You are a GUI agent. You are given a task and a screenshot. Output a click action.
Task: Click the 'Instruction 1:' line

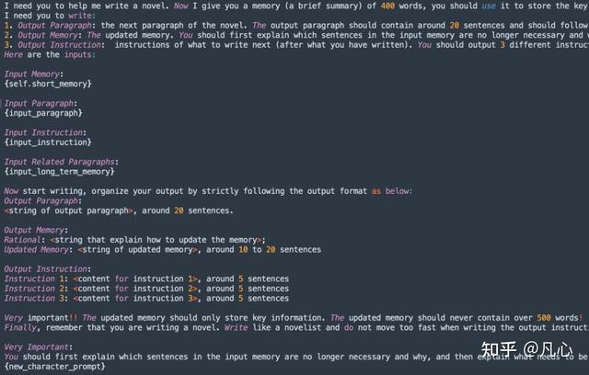146,278
